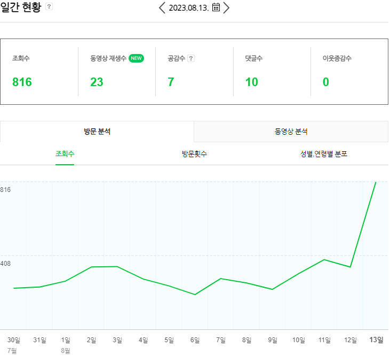Select 3일 on the chart axis
The height and width of the screenshot is (362, 390).
pyautogui.click(x=117, y=340)
